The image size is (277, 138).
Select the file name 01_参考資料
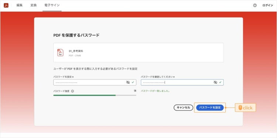(76, 51)
